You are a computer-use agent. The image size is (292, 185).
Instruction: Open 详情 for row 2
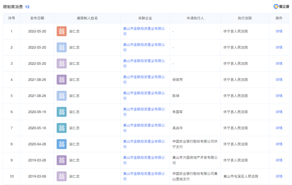coord(279,47)
